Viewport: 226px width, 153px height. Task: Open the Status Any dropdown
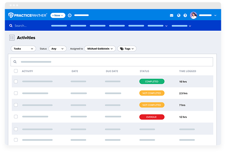pyautogui.click(x=57, y=49)
